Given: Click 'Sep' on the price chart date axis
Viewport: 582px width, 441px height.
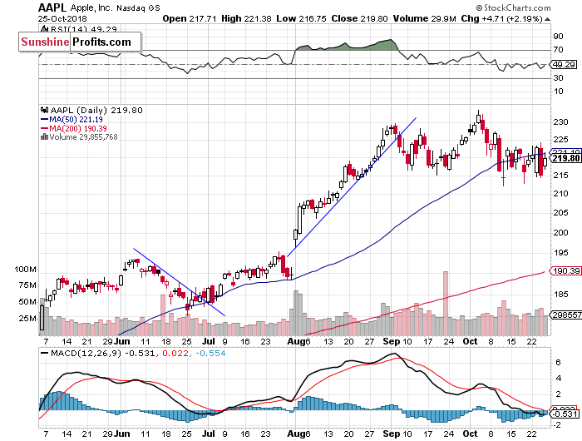Looking at the screenshot, I should 392,341.
